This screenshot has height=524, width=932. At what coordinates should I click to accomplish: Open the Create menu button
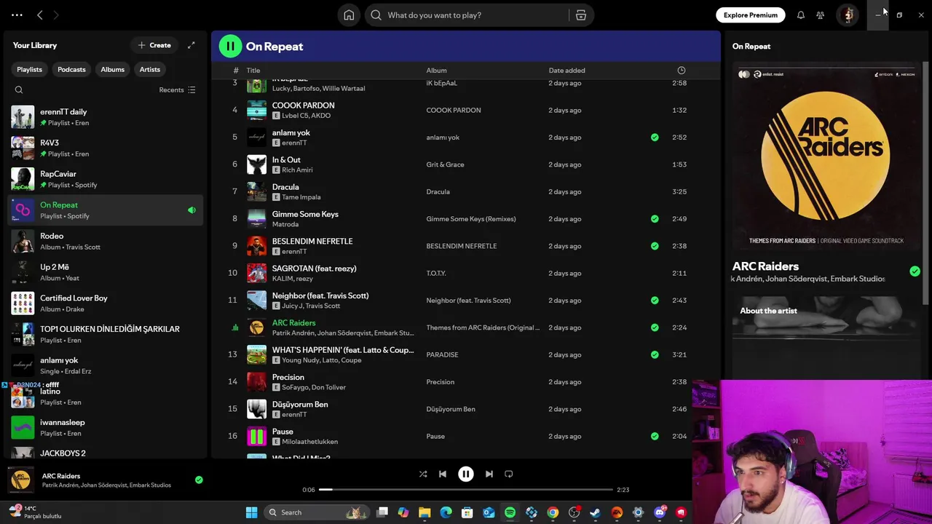154,45
